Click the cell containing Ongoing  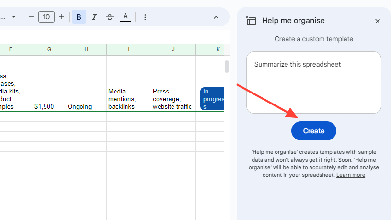86,83
